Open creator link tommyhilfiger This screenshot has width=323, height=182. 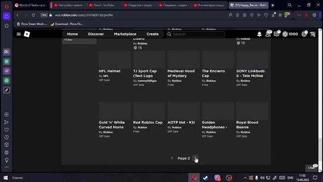147,81
